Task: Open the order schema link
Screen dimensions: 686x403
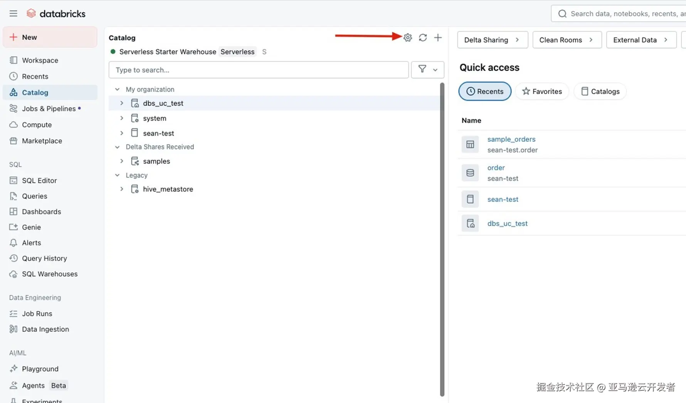Action: (x=496, y=168)
